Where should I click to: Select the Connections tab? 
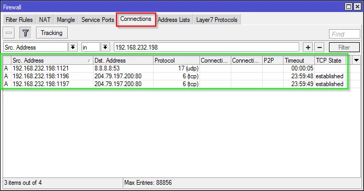pyautogui.click(x=136, y=19)
